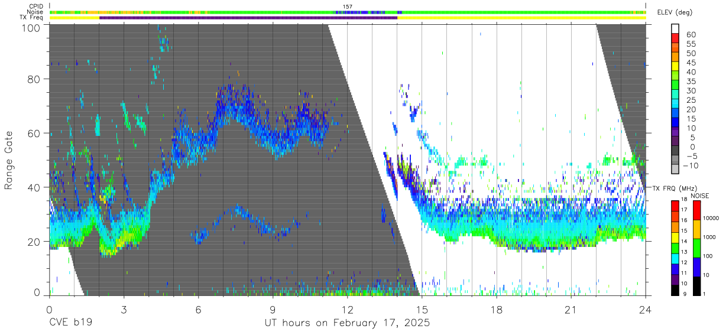Click the red ELEV color bar segment 55–60
726x335 pixels.
[x=675, y=38]
